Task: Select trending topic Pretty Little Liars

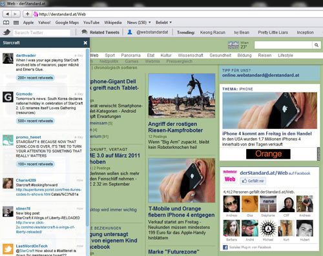Action: [273, 32]
